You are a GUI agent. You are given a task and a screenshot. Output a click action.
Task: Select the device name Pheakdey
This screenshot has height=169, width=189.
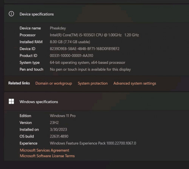(58, 28)
